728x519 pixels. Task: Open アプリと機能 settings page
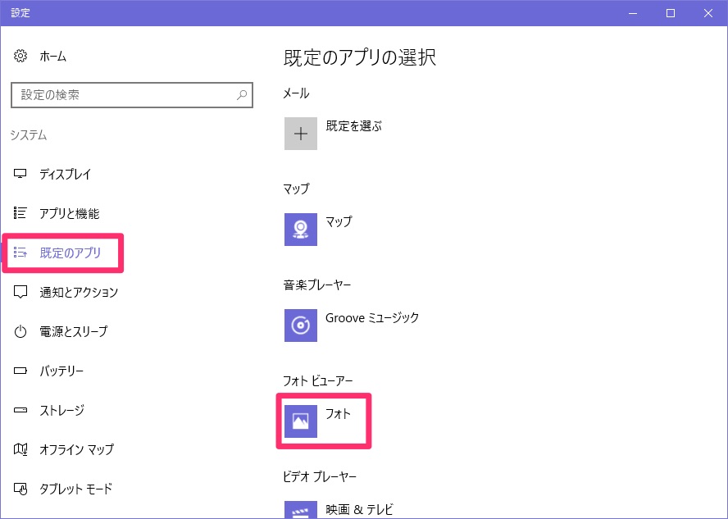click(69, 213)
